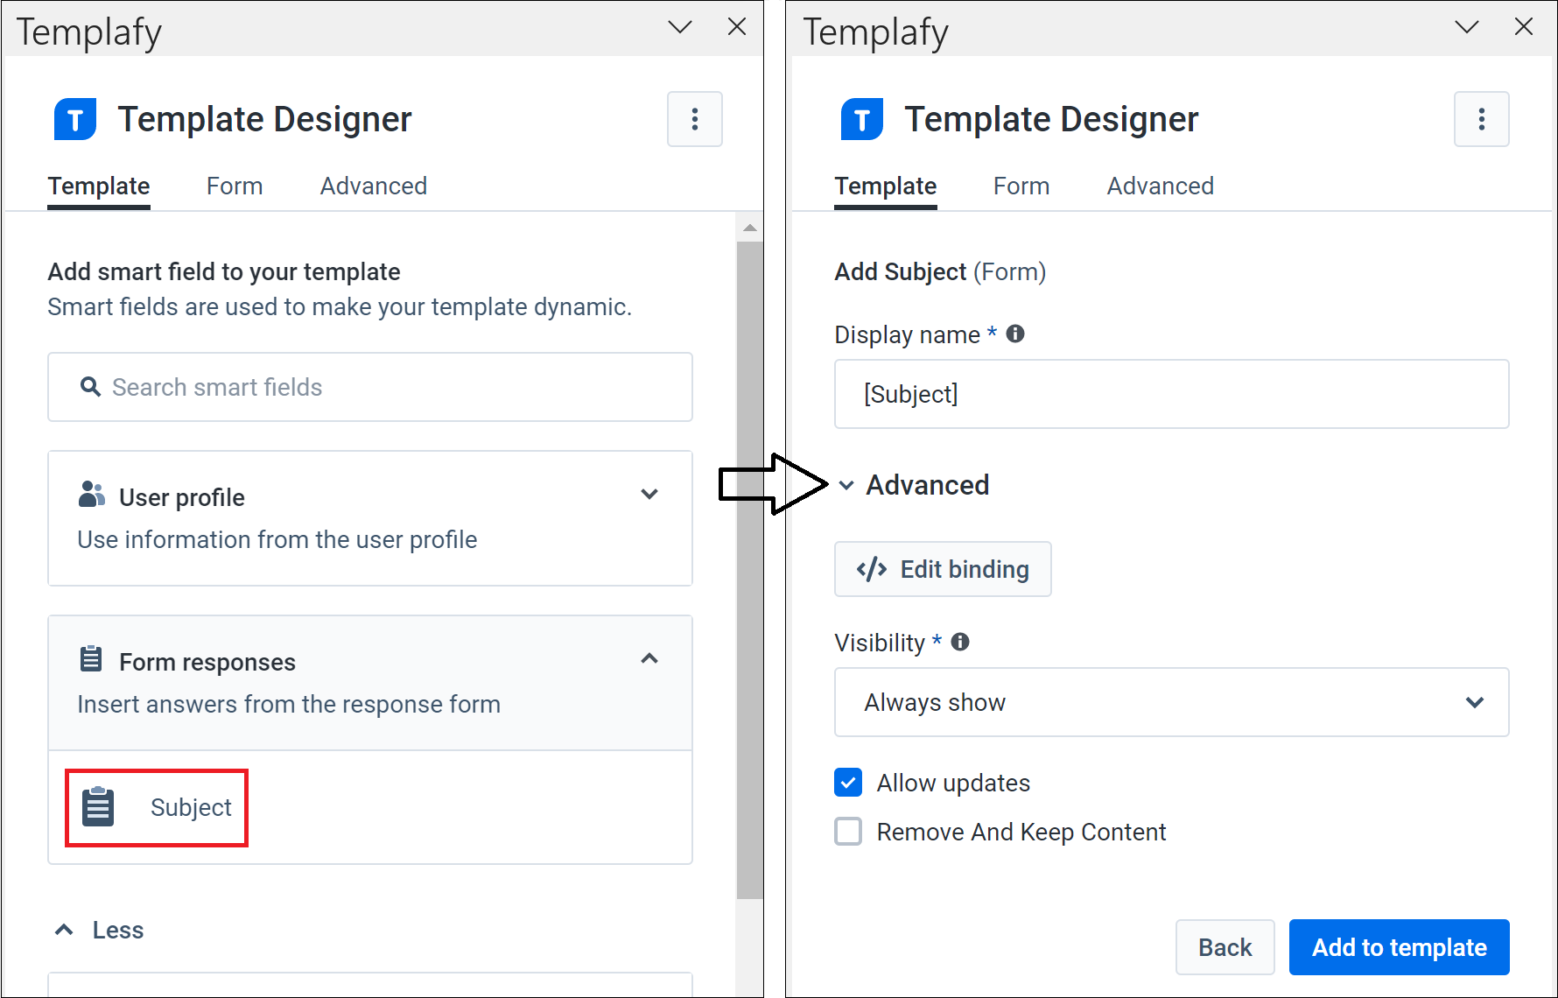Select the Subject smart field icon

98,806
